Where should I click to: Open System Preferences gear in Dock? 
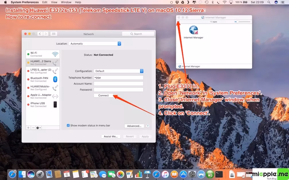(x=192, y=174)
